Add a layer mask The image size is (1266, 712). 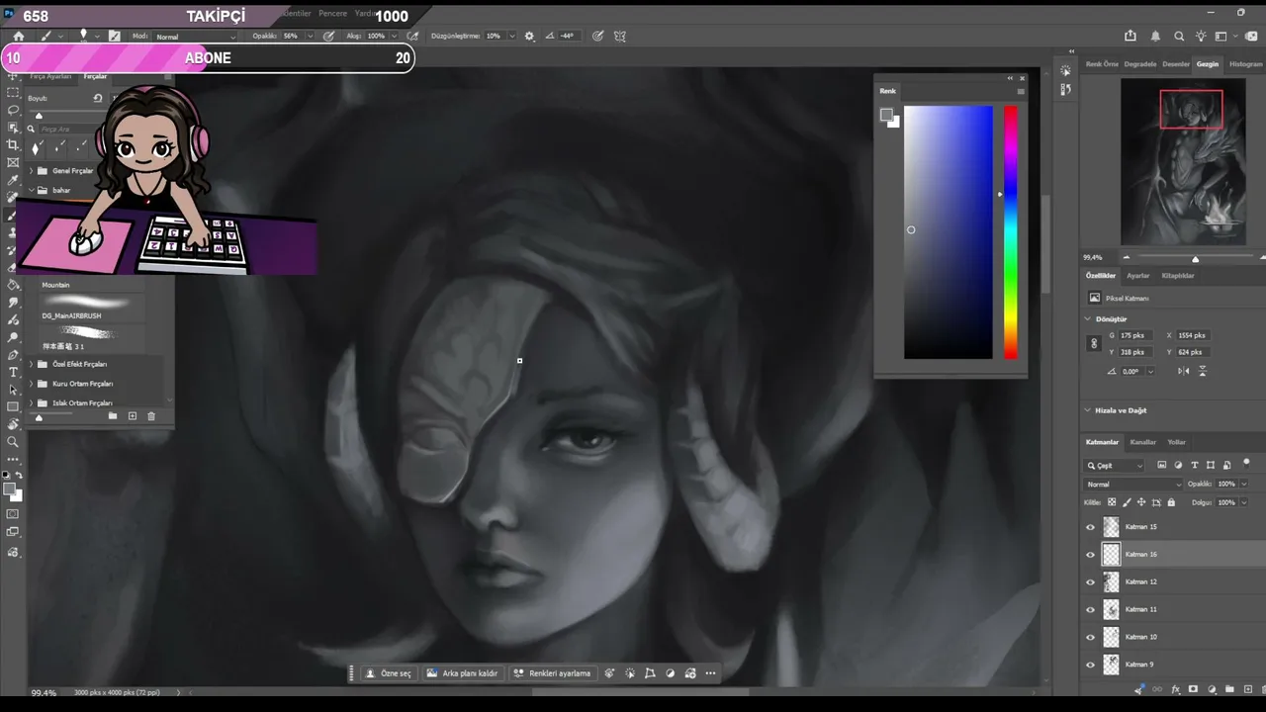(1193, 688)
